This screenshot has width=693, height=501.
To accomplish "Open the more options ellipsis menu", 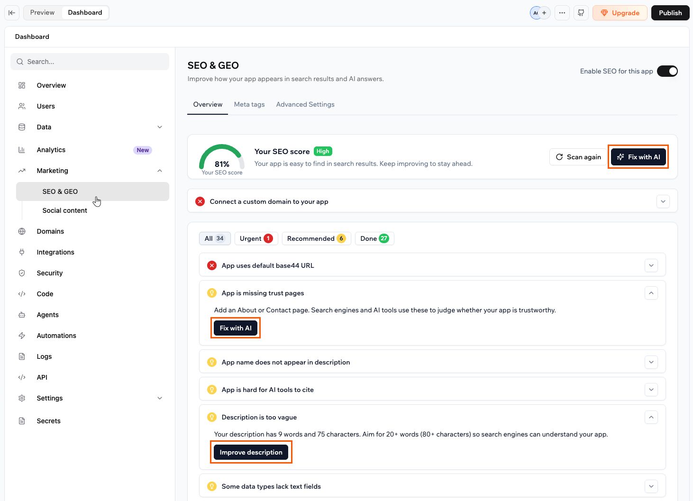I will (562, 13).
